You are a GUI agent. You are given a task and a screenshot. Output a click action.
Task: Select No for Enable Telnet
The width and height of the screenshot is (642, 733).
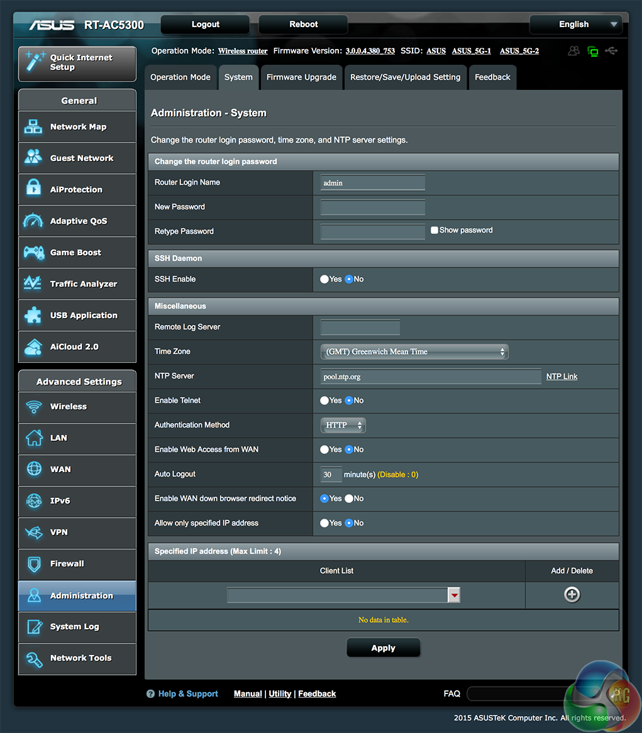pos(349,400)
